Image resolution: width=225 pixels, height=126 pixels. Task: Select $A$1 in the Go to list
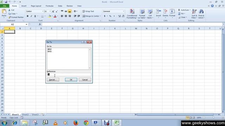coord(50,51)
